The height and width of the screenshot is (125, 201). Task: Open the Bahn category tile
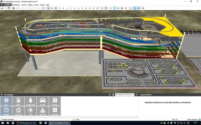click(18, 101)
